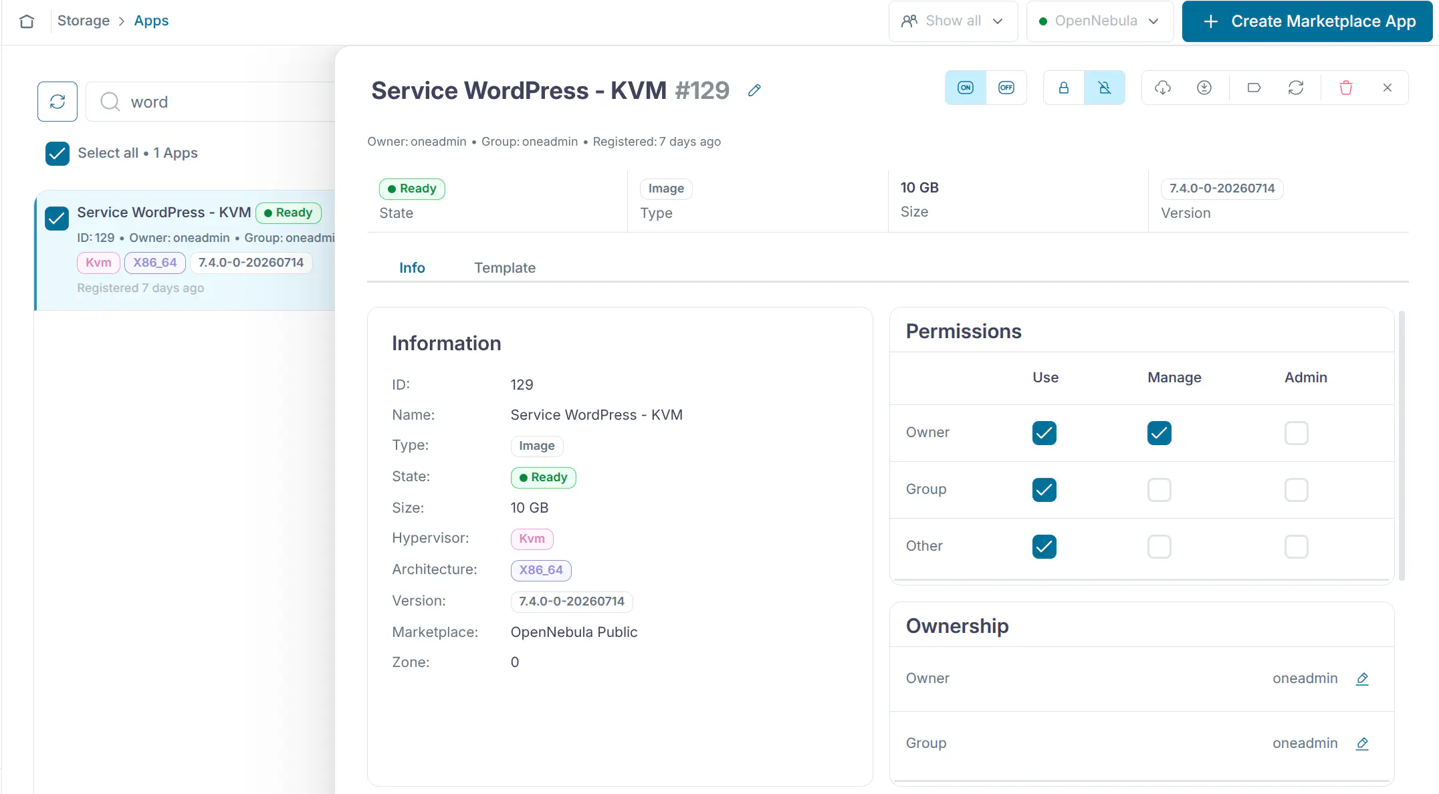This screenshot has height=794, width=1439.
Task: Edit the Group in Ownership card
Action: [1362, 743]
